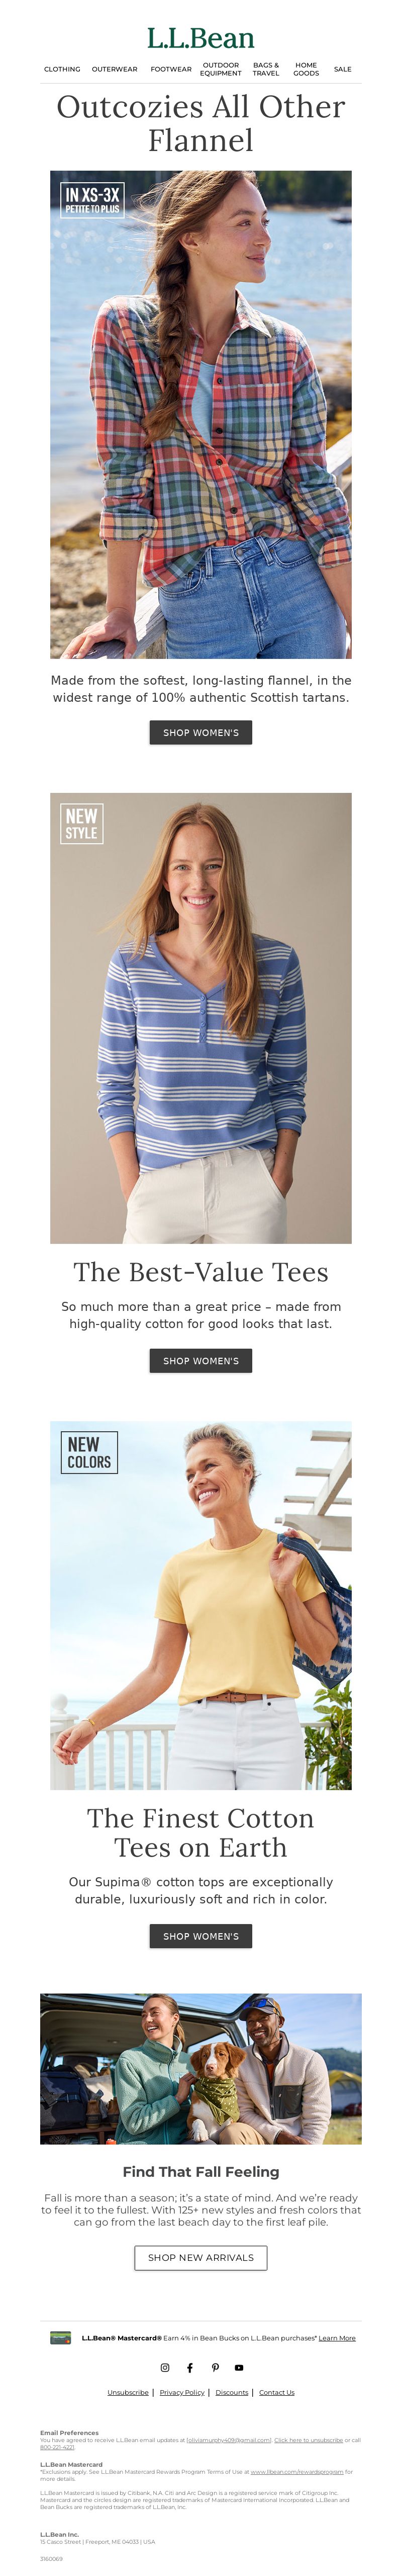Click the Unsubscribe footer link
This screenshot has width=402, height=2576.
pos(128,2392)
